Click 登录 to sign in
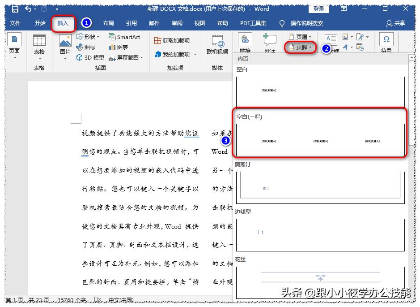 point(319,9)
